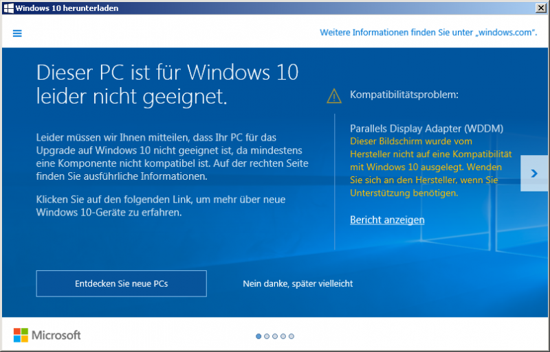
Task: Click the "Kompatibilitätsproblem:" label
Action: (x=404, y=95)
